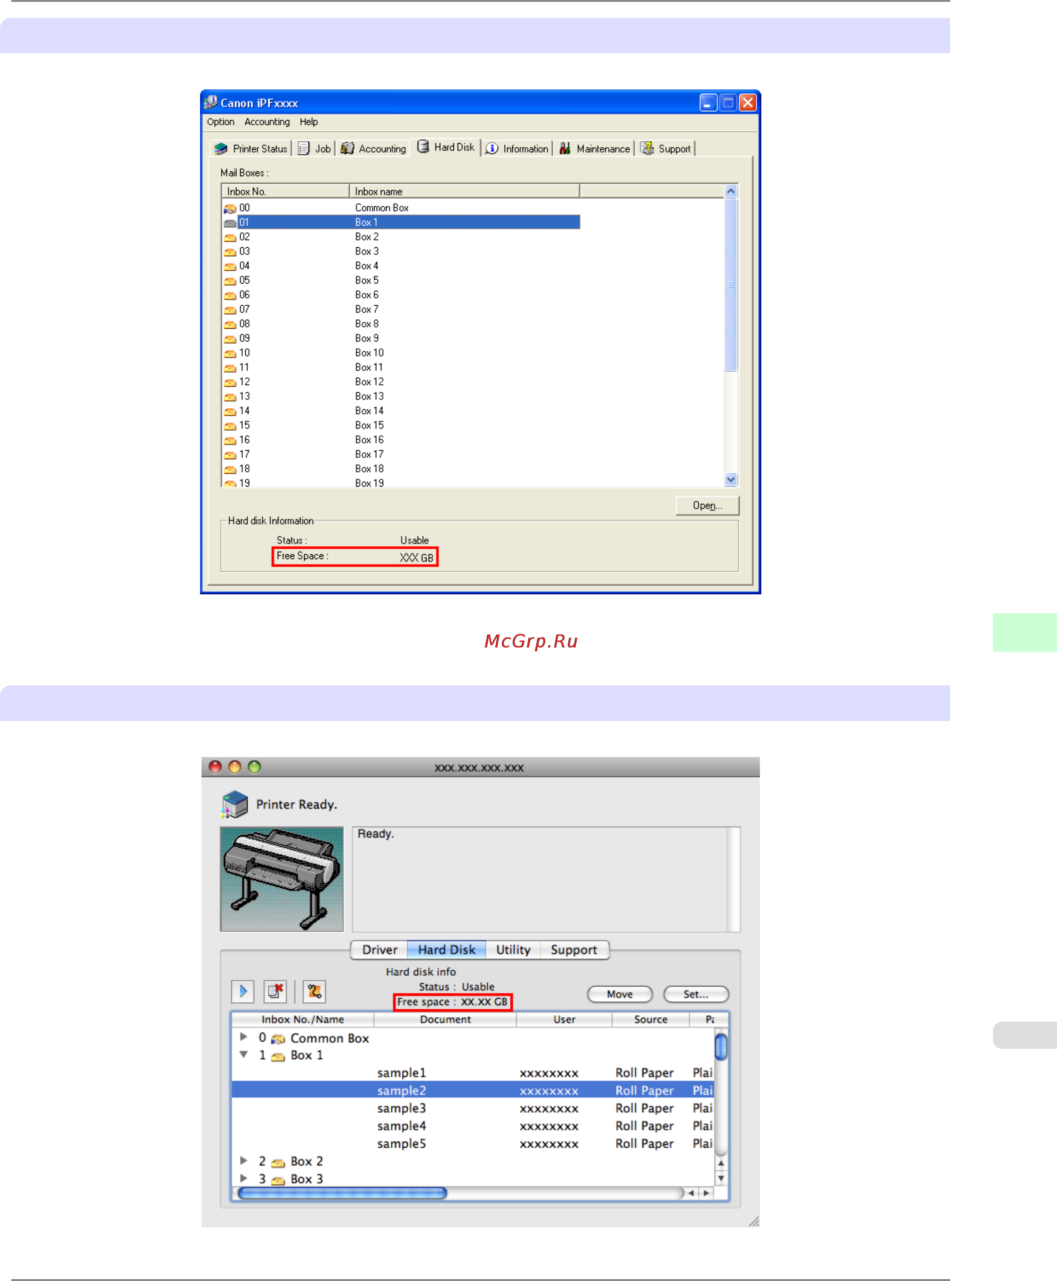Click the folder icon for inbox 05

(x=230, y=281)
